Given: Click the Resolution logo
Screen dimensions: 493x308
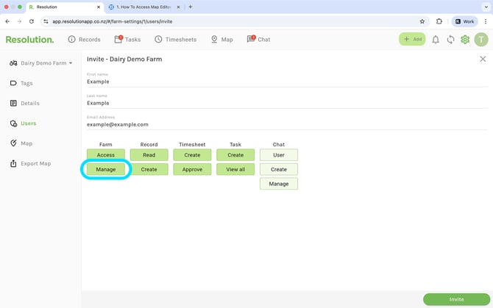Looking at the screenshot, I should 29,40.
